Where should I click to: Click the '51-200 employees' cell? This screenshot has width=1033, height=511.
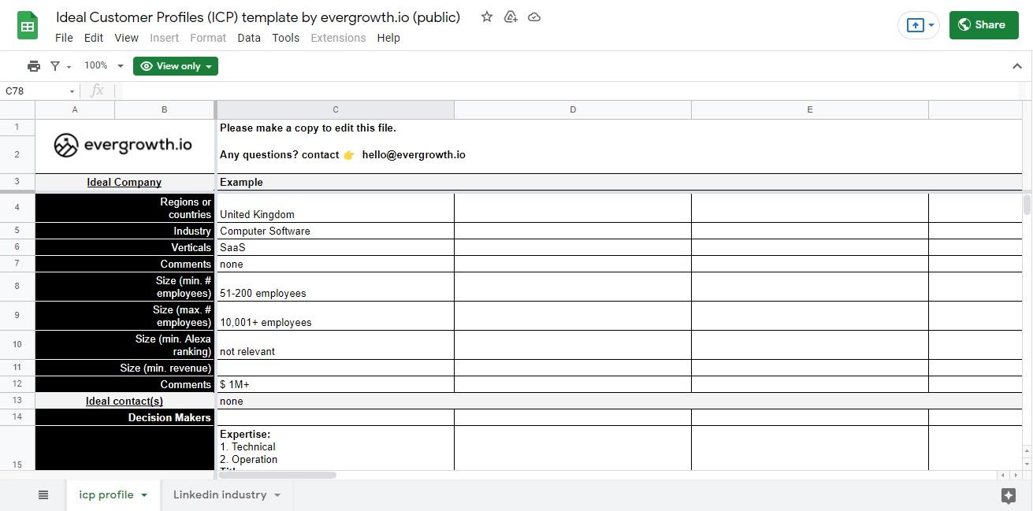point(336,287)
